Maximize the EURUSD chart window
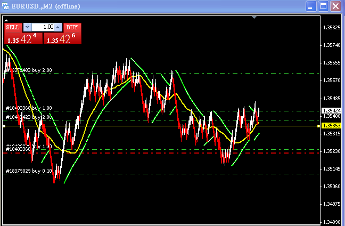The width and height of the screenshot is (345, 226). [323, 6]
